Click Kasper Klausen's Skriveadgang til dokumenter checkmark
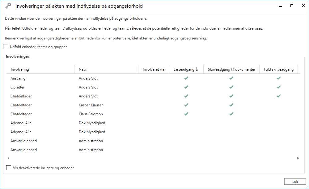This screenshot has width=309, height=189. pos(231,105)
